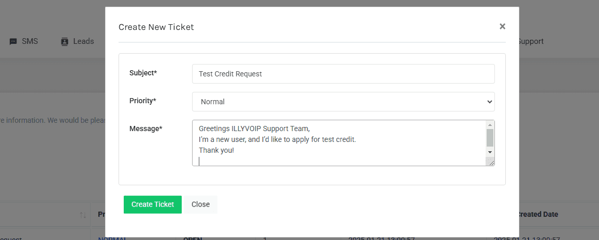Click the message box scroll down arrow
The height and width of the screenshot is (240, 599).
coord(490,152)
